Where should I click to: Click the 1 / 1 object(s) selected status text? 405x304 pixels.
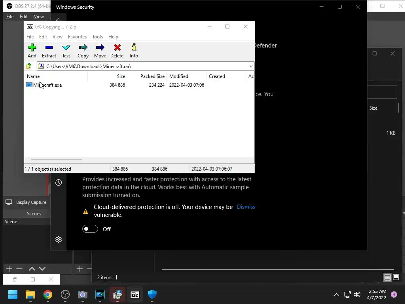[48, 169]
